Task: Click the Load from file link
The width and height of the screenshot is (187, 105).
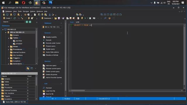Action: pyautogui.click(x=50, y=91)
